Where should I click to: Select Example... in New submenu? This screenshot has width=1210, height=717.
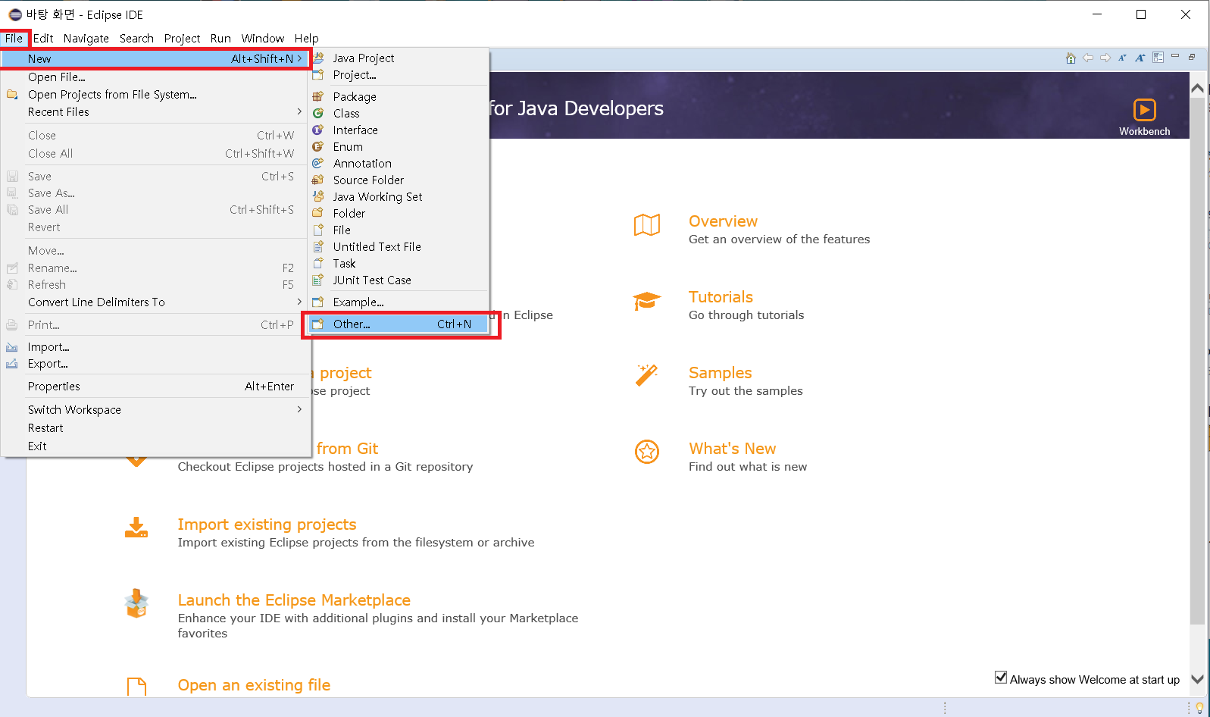click(399, 302)
